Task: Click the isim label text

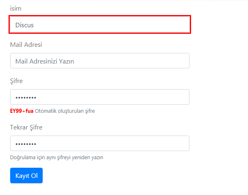Action: click(x=16, y=9)
